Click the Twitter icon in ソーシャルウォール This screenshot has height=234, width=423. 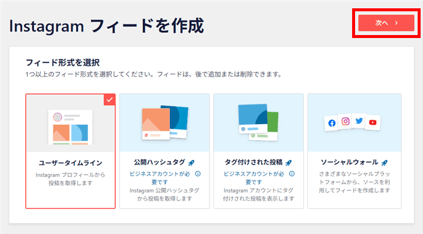pos(359,121)
